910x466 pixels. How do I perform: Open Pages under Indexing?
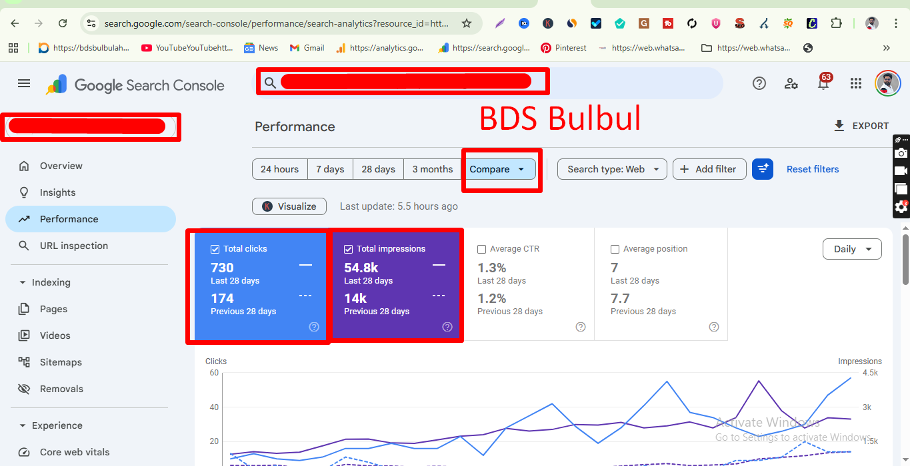pos(91,309)
